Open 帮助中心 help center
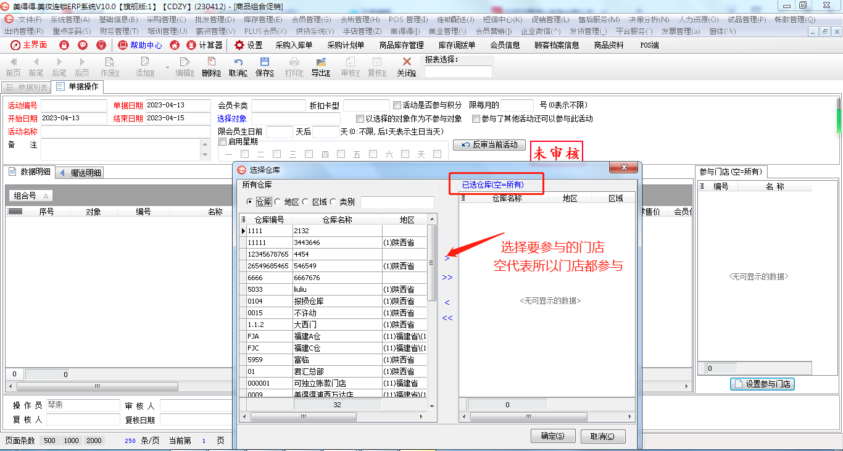This screenshot has width=843, height=451. pyautogui.click(x=140, y=45)
